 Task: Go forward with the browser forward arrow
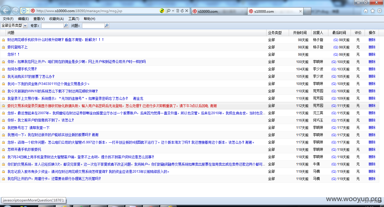[15, 11]
